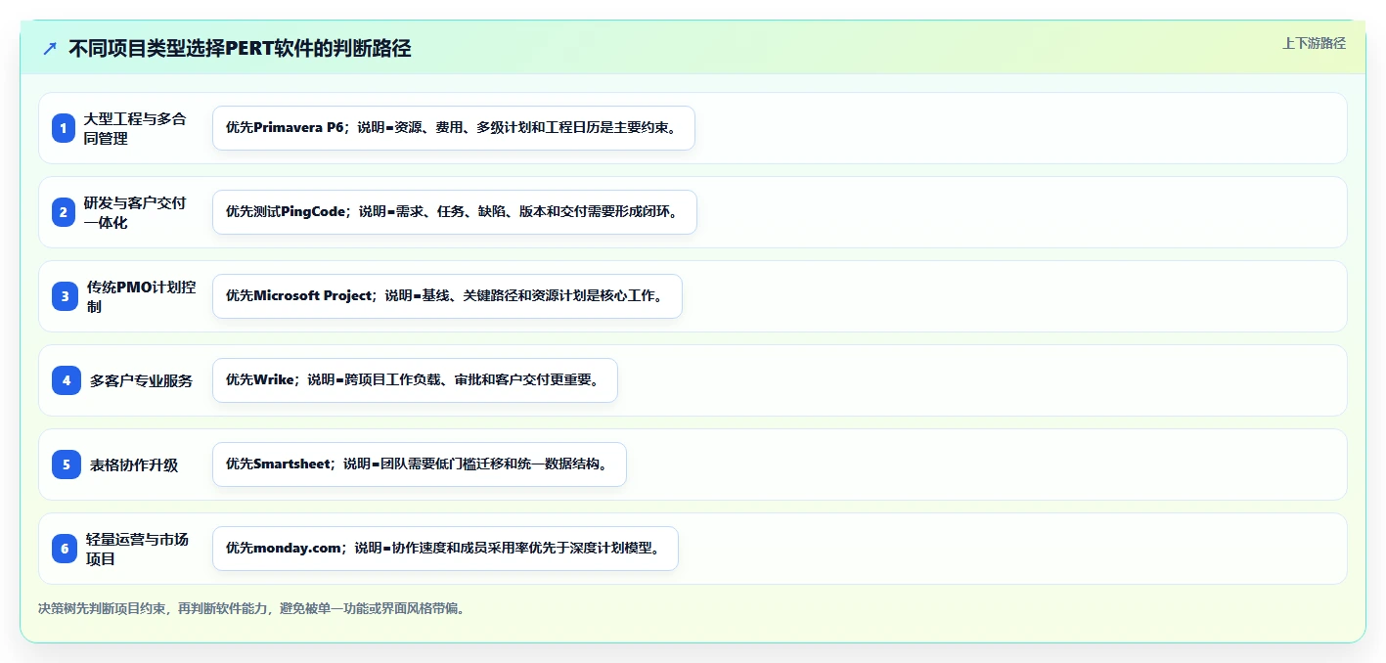1386x663 pixels.
Task: Click the footer note 决策树先判断项目约束
Action: point(251,608)
